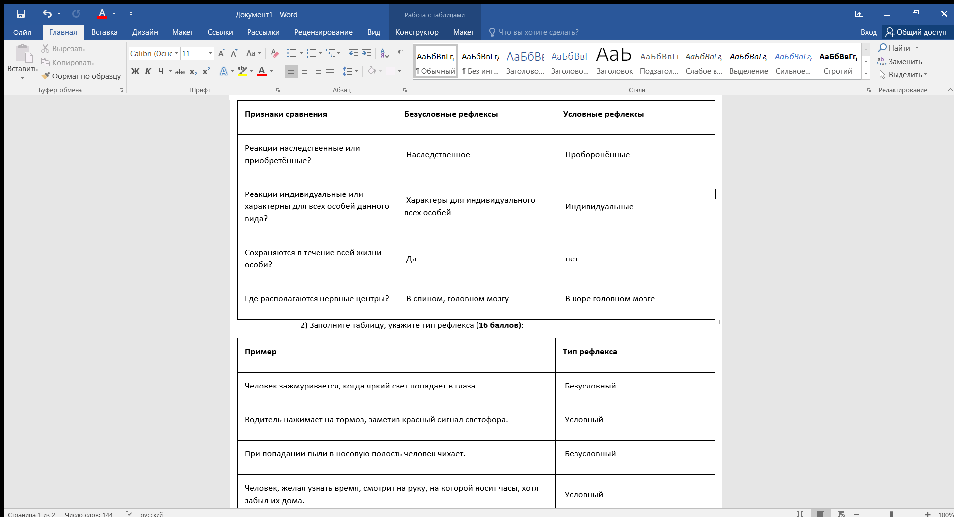954x517 pixels.
Task: Open ribbon display options icon in title bar
Action: point(859,14)
